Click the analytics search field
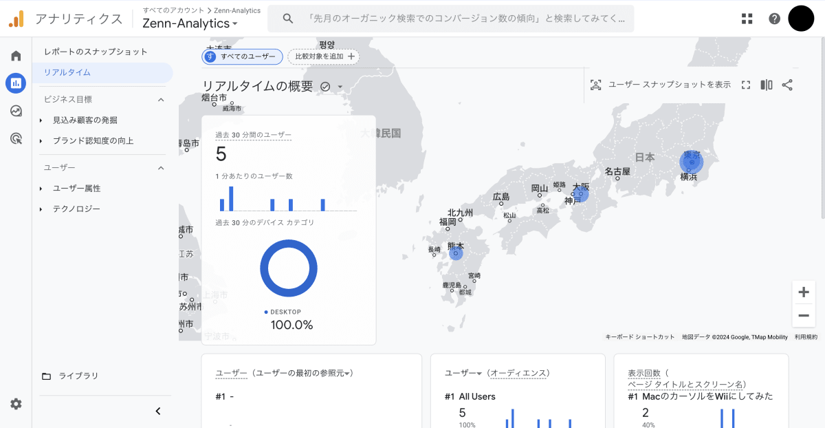825x428 pixels. (x=451, y=19)
